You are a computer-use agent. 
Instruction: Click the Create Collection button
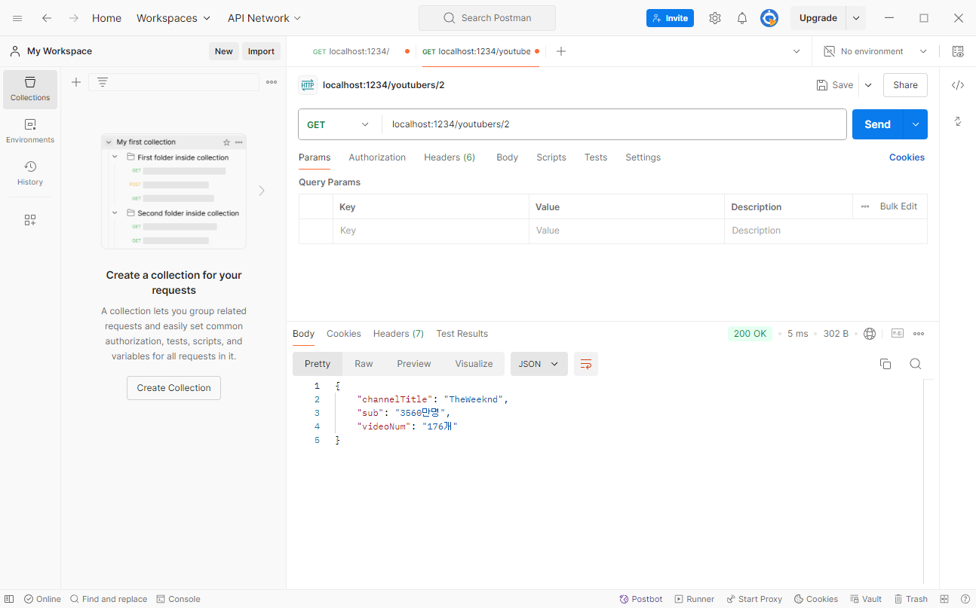[173, 388]
